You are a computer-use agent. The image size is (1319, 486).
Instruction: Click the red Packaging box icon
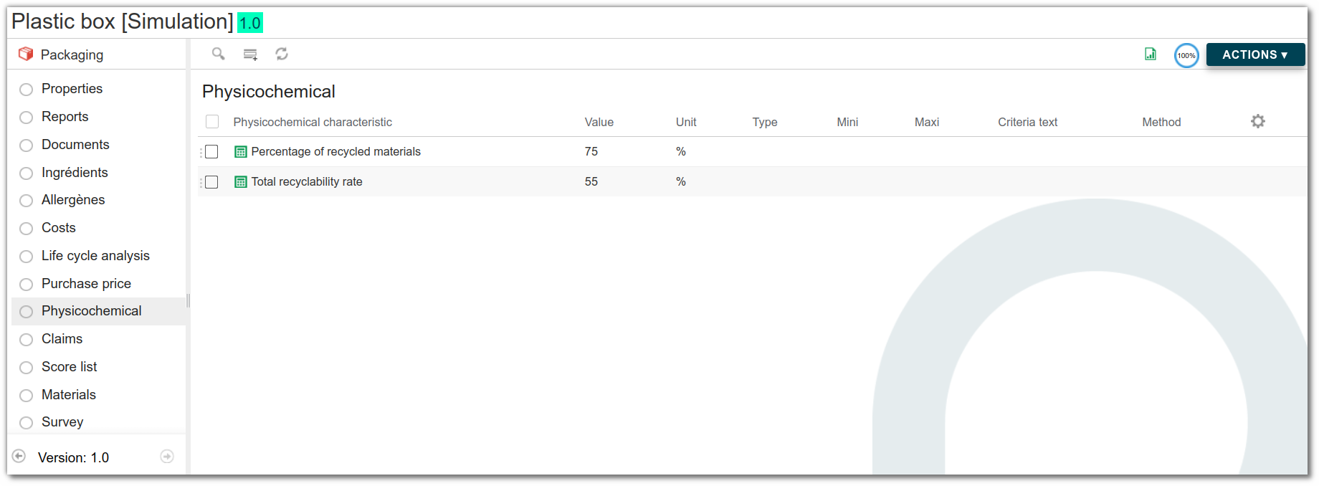pos(26,54)
